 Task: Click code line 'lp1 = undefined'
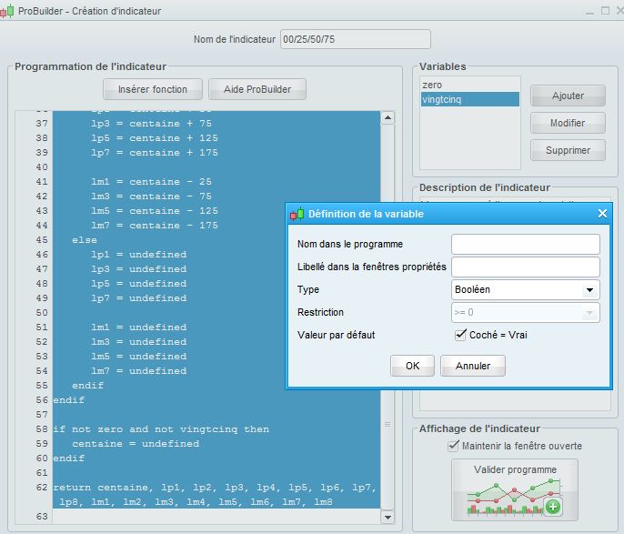coord(138,255)
